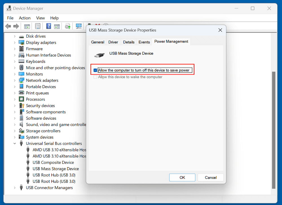The height and width of the screenshot is (205, 282).
Task: Click the Portable Devices category icon
Action: tap(21, 86)
